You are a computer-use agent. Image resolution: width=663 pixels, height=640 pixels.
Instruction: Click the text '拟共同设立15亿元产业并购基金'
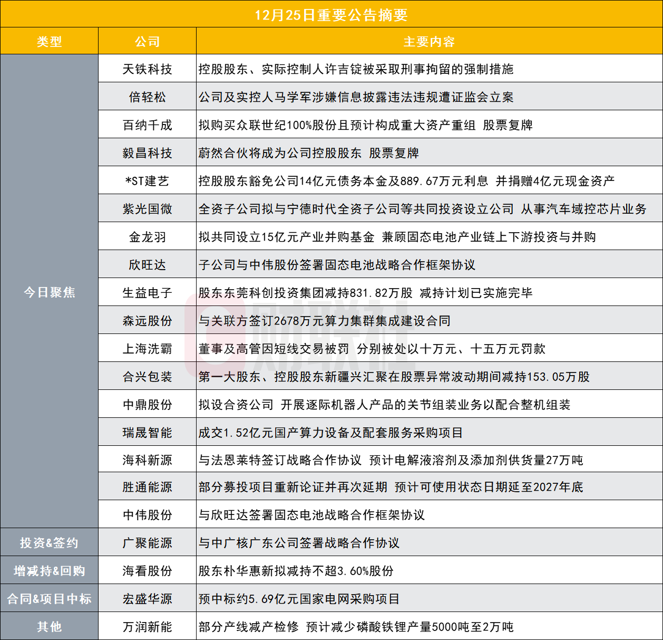pyautogui.click(x=286, y=237)
